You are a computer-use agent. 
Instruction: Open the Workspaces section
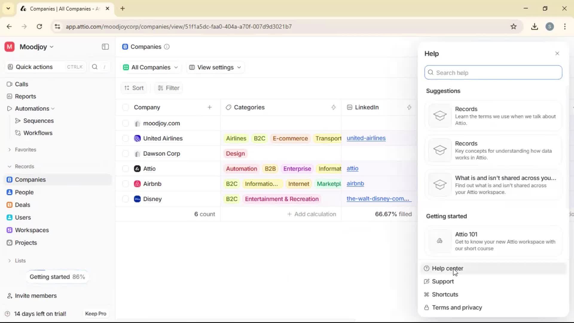pyautogui.click(x=32, y=230)
